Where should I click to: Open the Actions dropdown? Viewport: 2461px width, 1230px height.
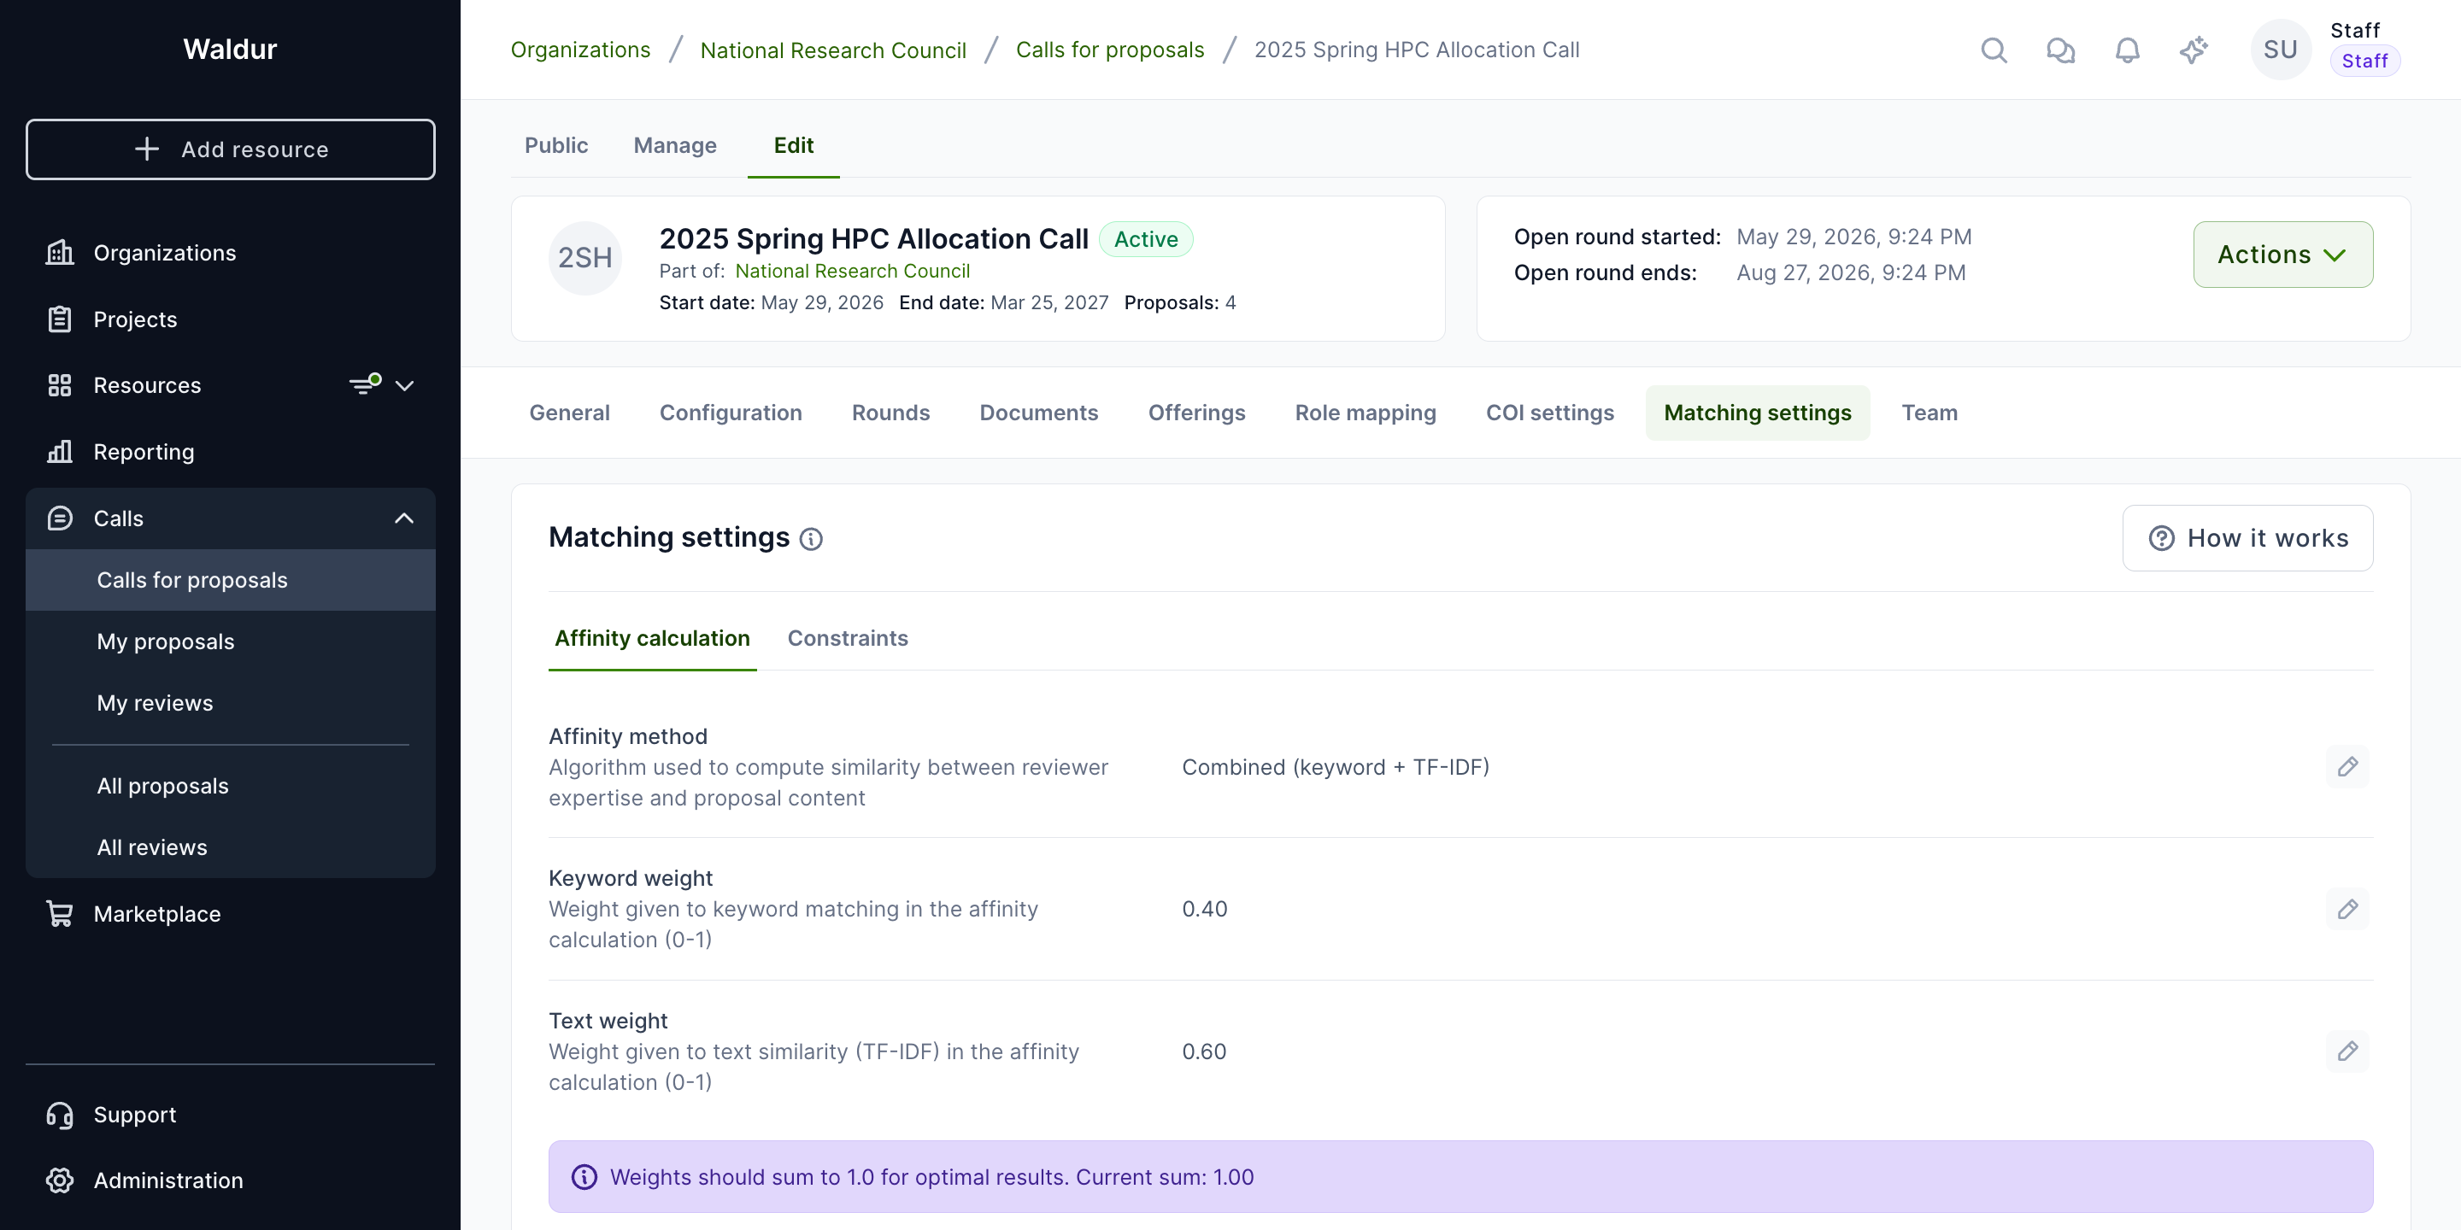(2282, 255)
